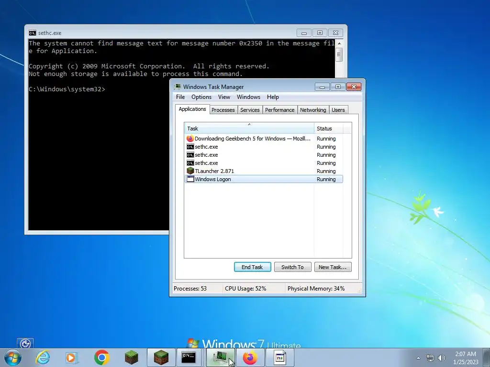Screen dimensions: 490x367
Task: Click the End Task button
Action: tap(253, 267)
